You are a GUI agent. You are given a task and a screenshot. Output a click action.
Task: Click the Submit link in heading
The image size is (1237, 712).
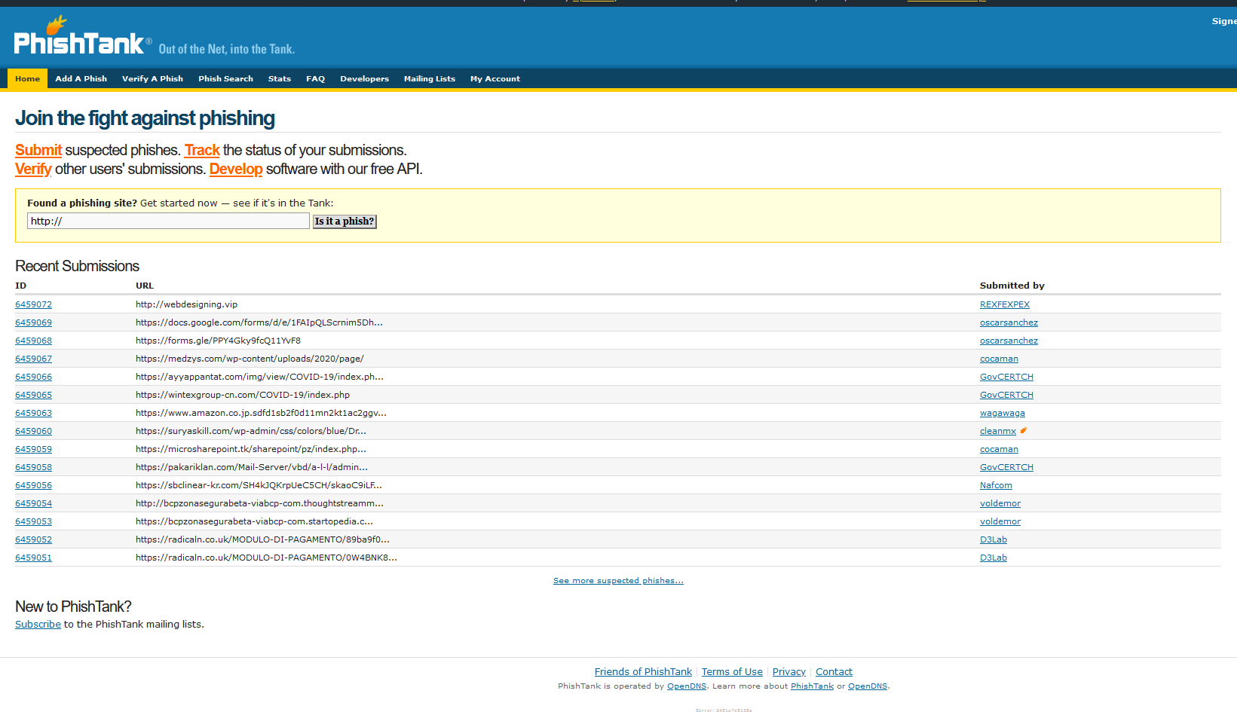click(38, 150)
